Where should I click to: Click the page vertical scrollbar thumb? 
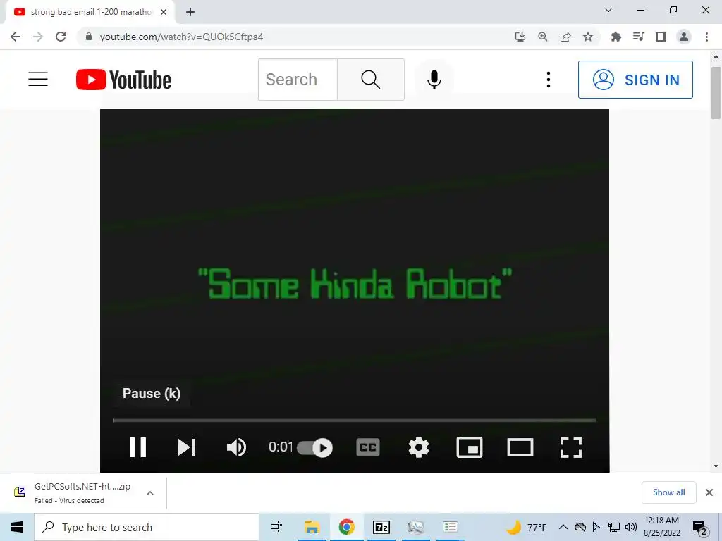pyautogui.click(x=716, y=93)
